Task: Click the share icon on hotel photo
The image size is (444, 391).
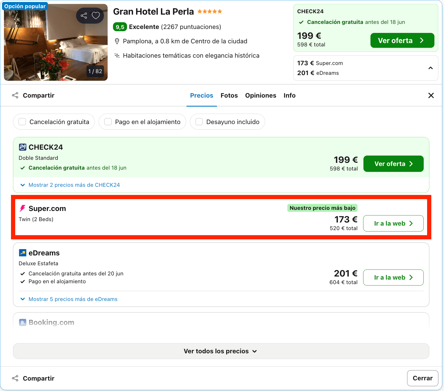Action: click(x=84, y=15)
